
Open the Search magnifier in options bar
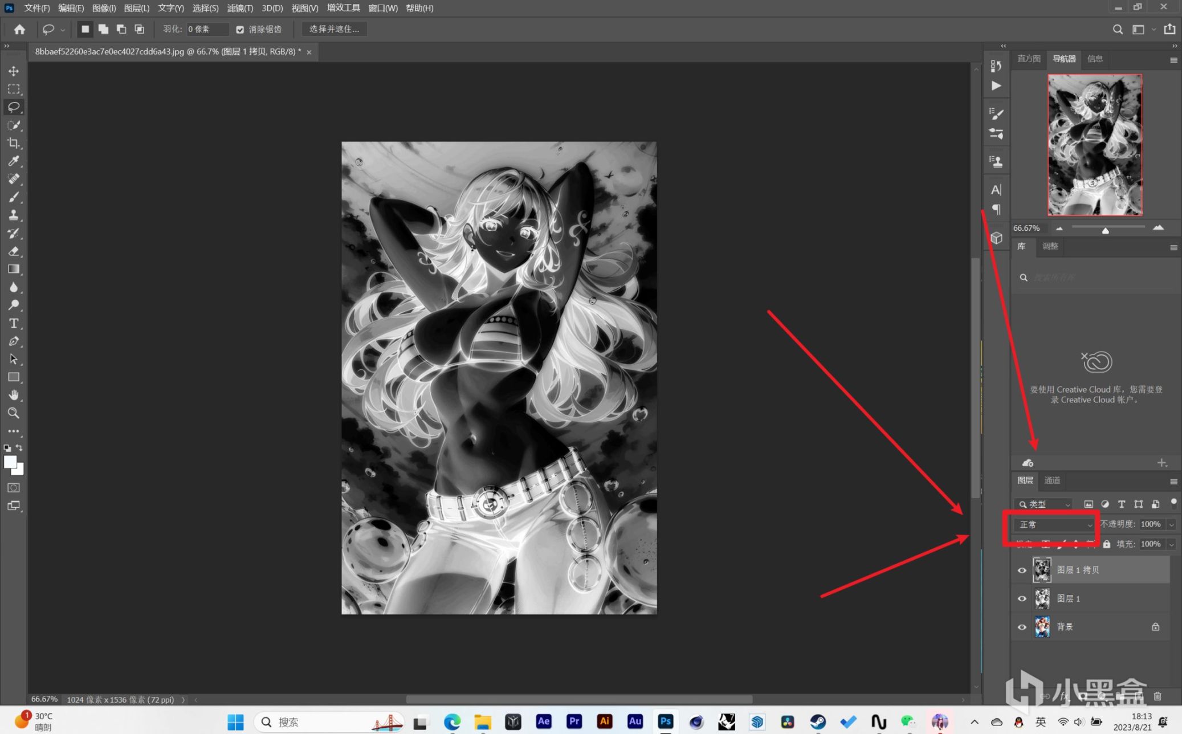[x=1118, y=29]
